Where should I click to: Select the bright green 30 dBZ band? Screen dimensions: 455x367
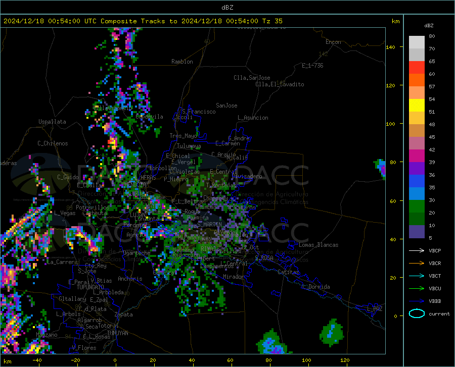(x=417, y=206)
